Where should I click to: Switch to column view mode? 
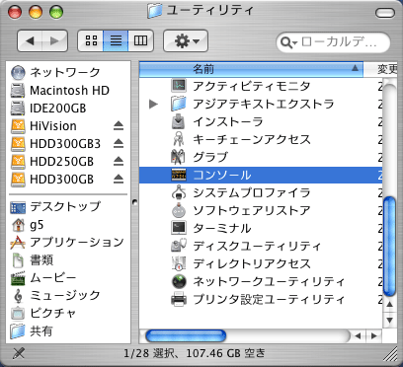point(140,40)
